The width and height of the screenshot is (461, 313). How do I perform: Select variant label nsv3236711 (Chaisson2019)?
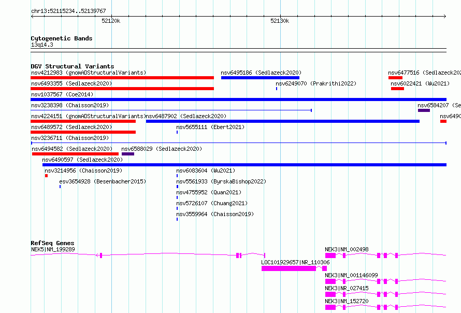coord(70,138)
